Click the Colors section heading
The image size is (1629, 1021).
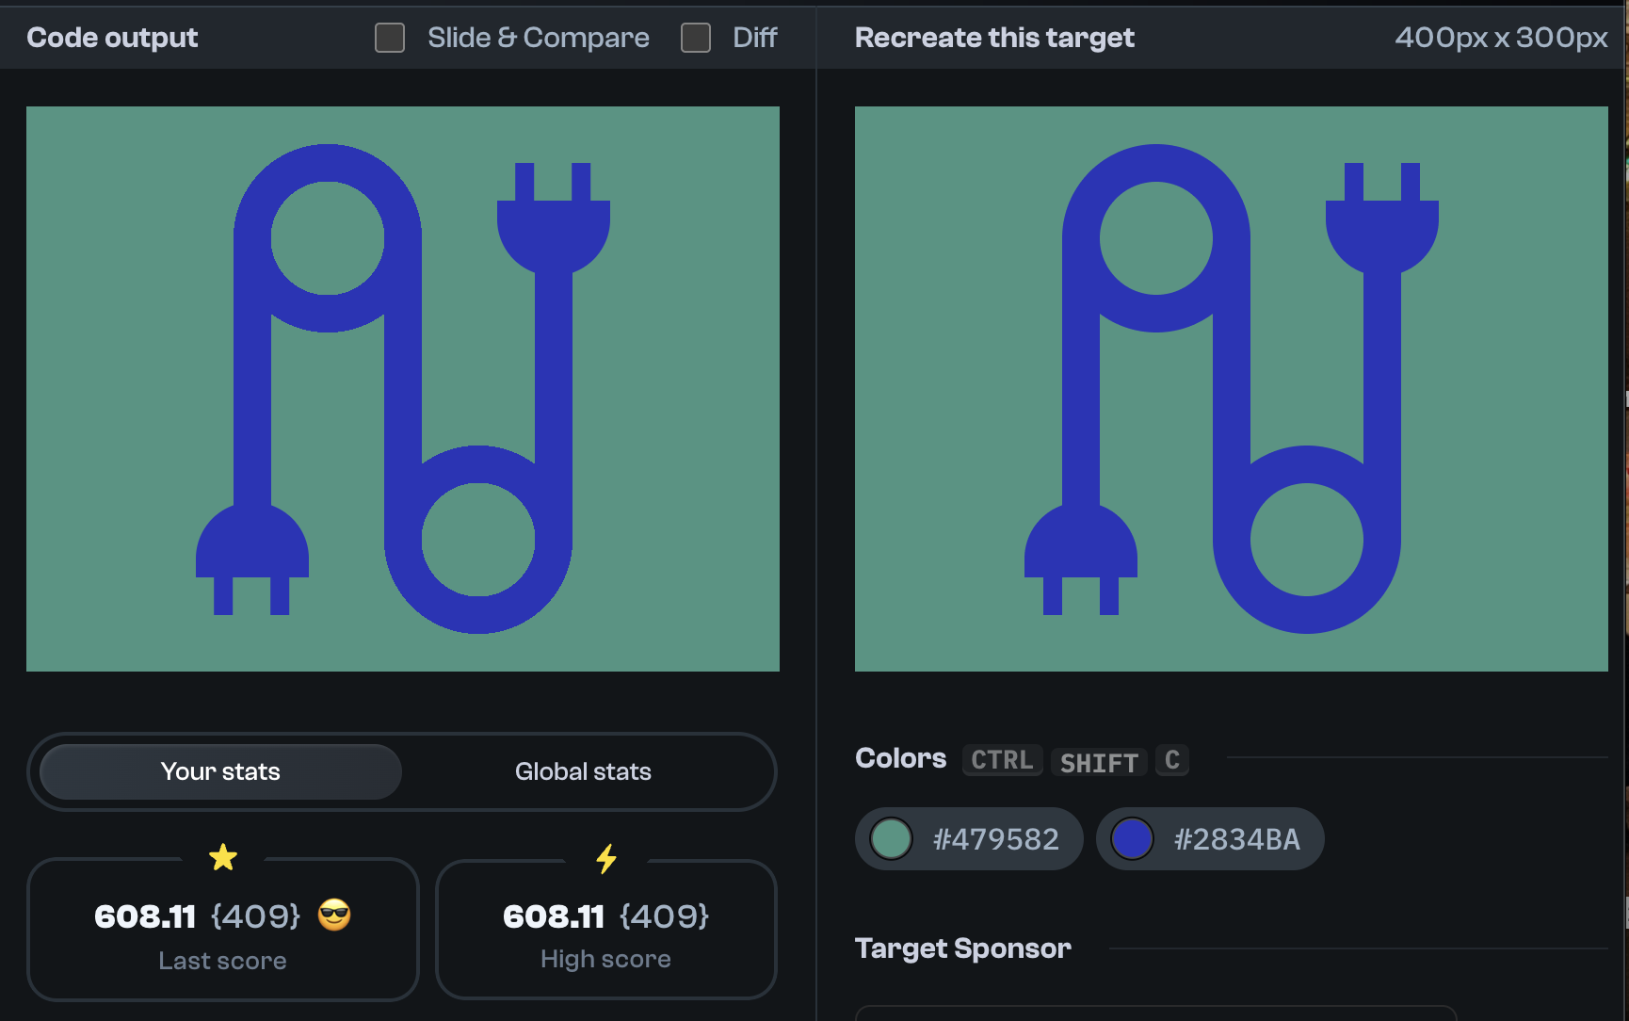[900, 758]
